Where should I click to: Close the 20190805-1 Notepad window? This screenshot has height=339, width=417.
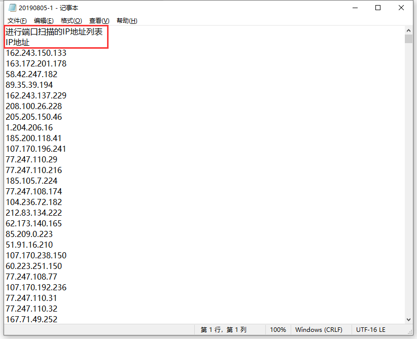(401, 8)
